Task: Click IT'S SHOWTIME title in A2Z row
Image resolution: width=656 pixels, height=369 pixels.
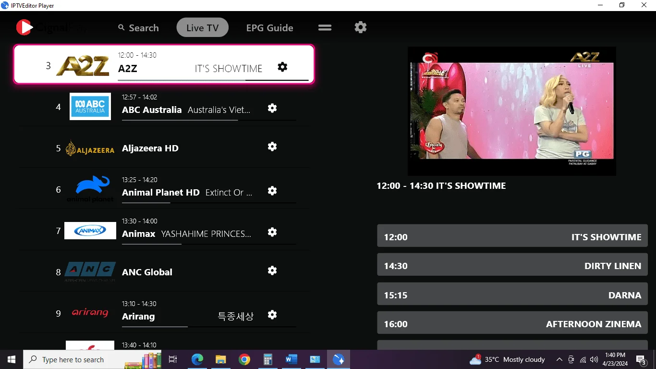Action: (229, 69)
